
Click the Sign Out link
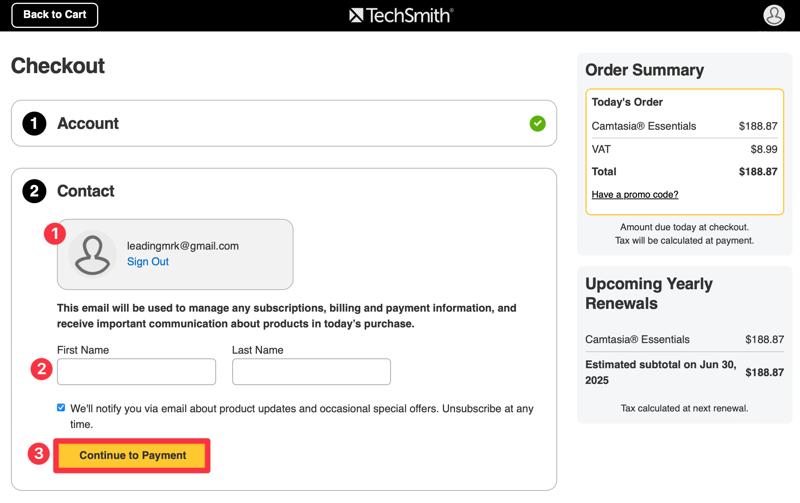(148, 262)
